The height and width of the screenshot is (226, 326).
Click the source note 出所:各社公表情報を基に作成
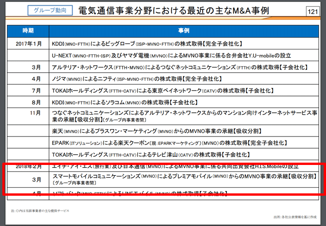click(295, 217)
